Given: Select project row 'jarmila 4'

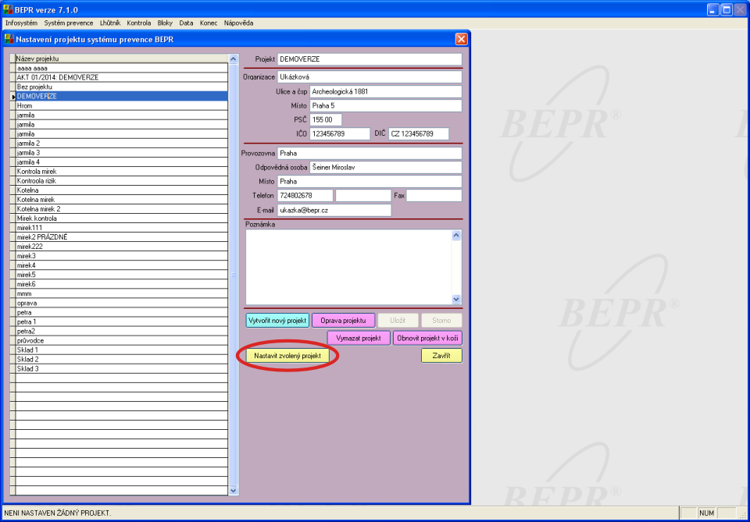Looking at the screenshot, I should 122,162.
